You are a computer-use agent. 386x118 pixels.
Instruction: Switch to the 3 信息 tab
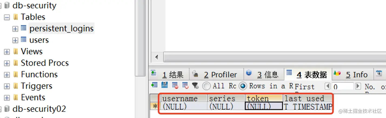point(263,74)
